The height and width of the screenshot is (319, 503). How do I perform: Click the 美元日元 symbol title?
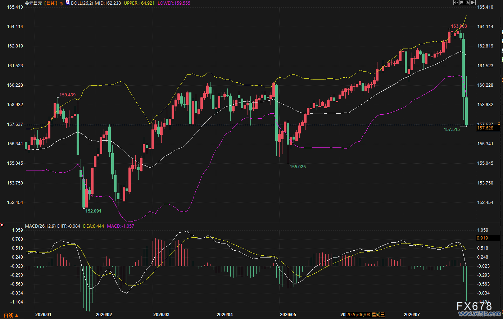click(33, 3)
